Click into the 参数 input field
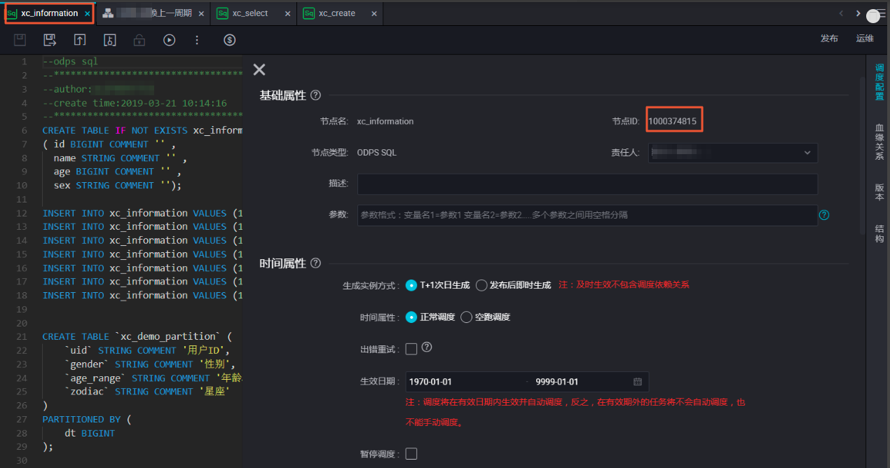Screen dimensions: 890x468 587,215
